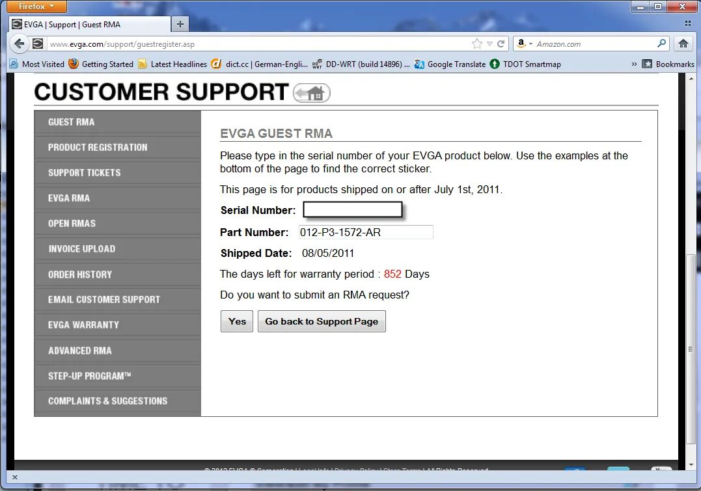Image resolution: width=701 pixels, height=491 pixels.
Task: Click Go back to Support Page button
Action: (322, 321)
